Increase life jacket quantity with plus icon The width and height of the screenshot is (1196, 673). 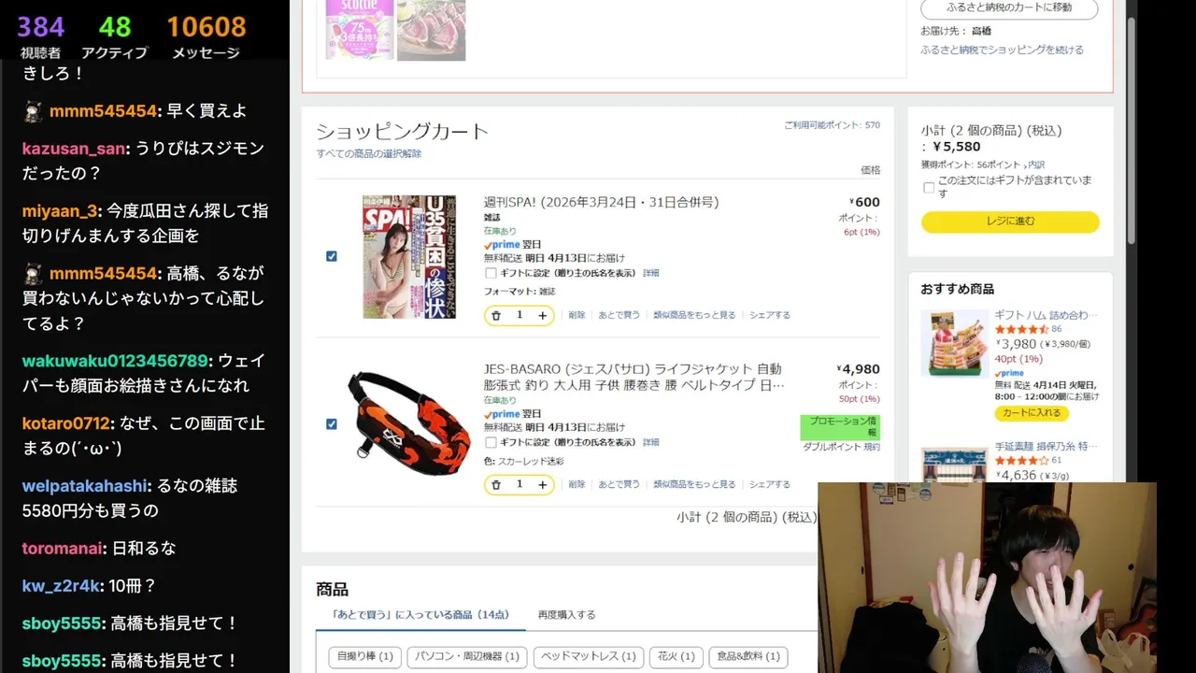[542, 484]
